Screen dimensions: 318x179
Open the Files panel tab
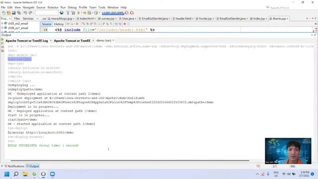17,18
